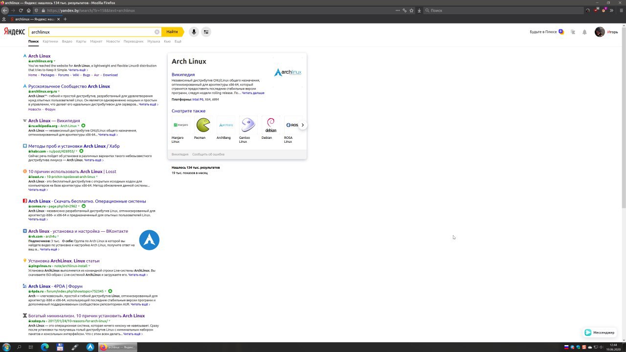Click the padlock site security icon
Screen dimensions: 626x352
tap(43, 10)
